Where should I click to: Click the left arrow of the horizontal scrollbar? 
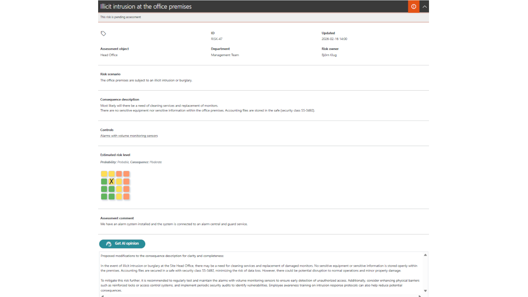coord(102,296)
